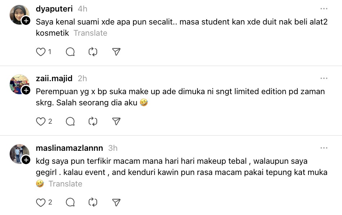Image resolution: width=342 pixels, height=215 pixels.
Task: Like dyaputeri's comment with the heart
Action: pos(41,52)
